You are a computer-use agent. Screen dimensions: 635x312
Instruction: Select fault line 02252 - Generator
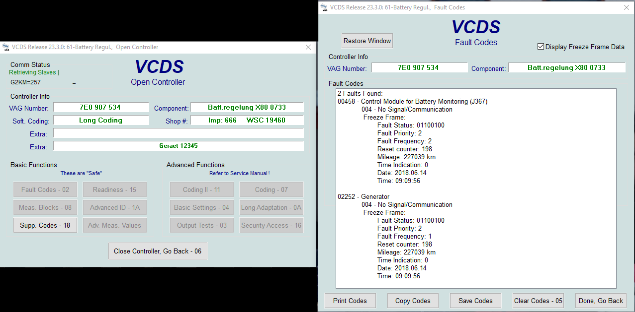click(x=363, y=196)
